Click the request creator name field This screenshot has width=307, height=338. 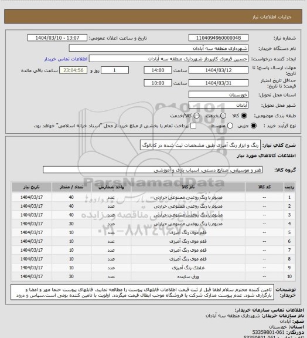(169, 59)
